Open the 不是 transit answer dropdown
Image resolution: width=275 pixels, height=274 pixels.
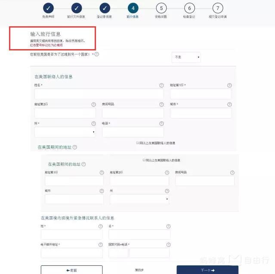186,57
